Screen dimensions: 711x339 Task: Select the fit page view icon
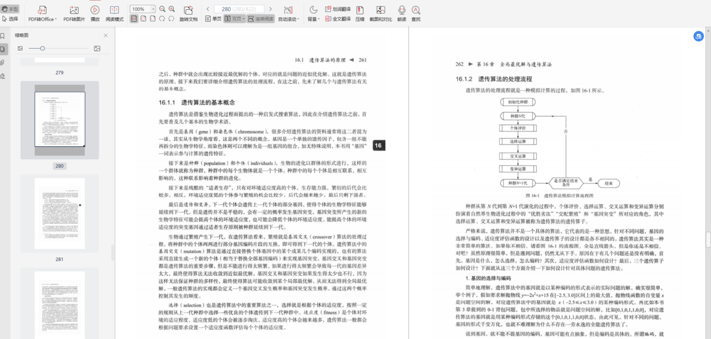click(x=143, y=19)
